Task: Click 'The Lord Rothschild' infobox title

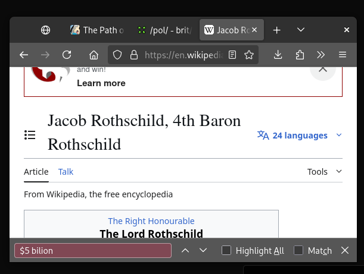Action: [x=151, y=234]
